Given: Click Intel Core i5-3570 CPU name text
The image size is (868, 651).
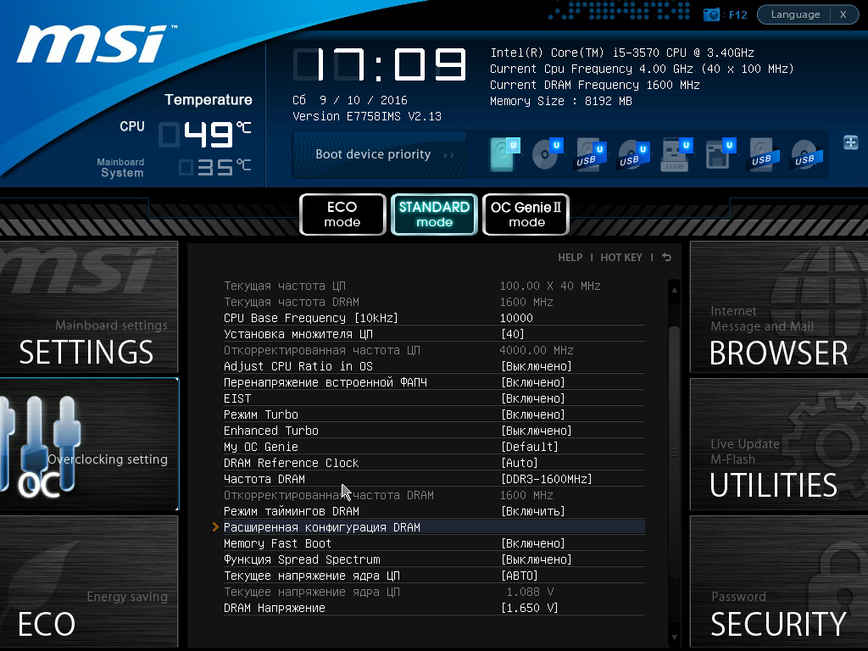Looking at the screenshot, I should [x=621, y=53].
